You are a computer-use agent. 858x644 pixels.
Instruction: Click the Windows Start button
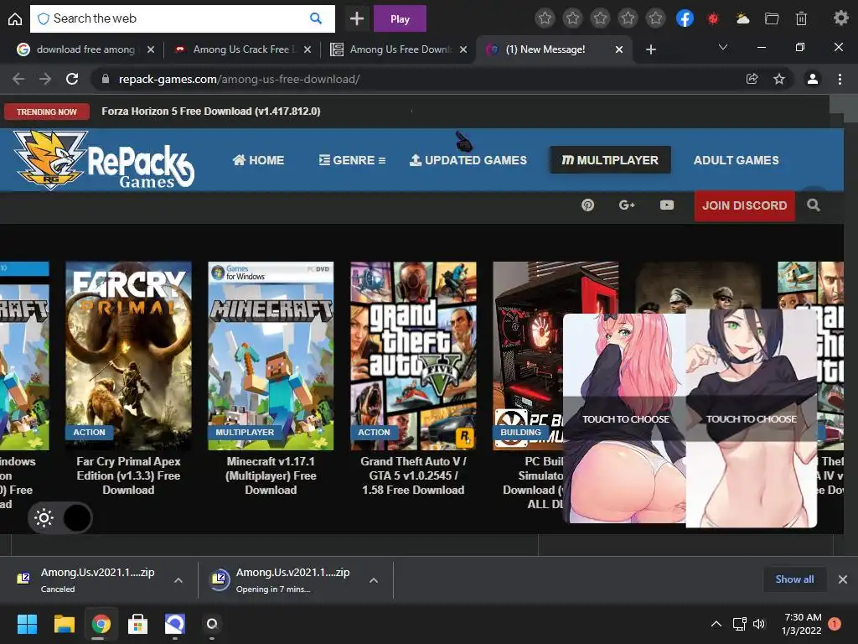27,624
